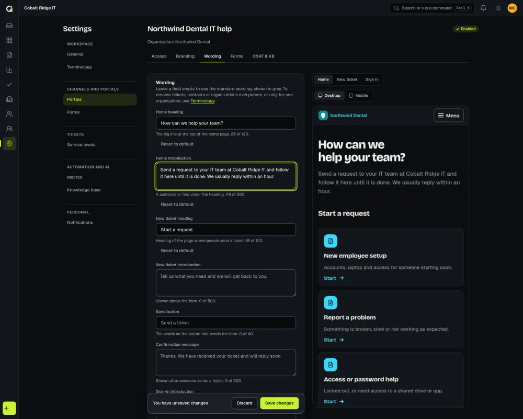Click the green plus create button

[x=9, y=408]
